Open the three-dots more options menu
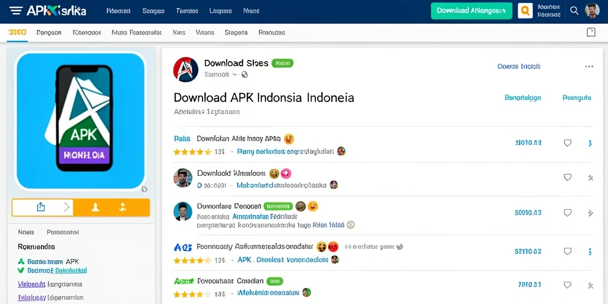 pyautogui.click(x=589, y=66)
